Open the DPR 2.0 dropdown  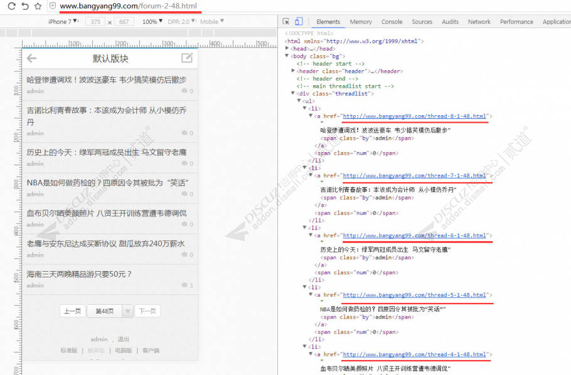point(182,22)
